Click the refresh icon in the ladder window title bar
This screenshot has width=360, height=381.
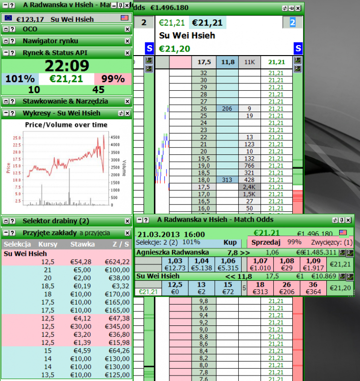pyautogui.click(x=285, y=8)
